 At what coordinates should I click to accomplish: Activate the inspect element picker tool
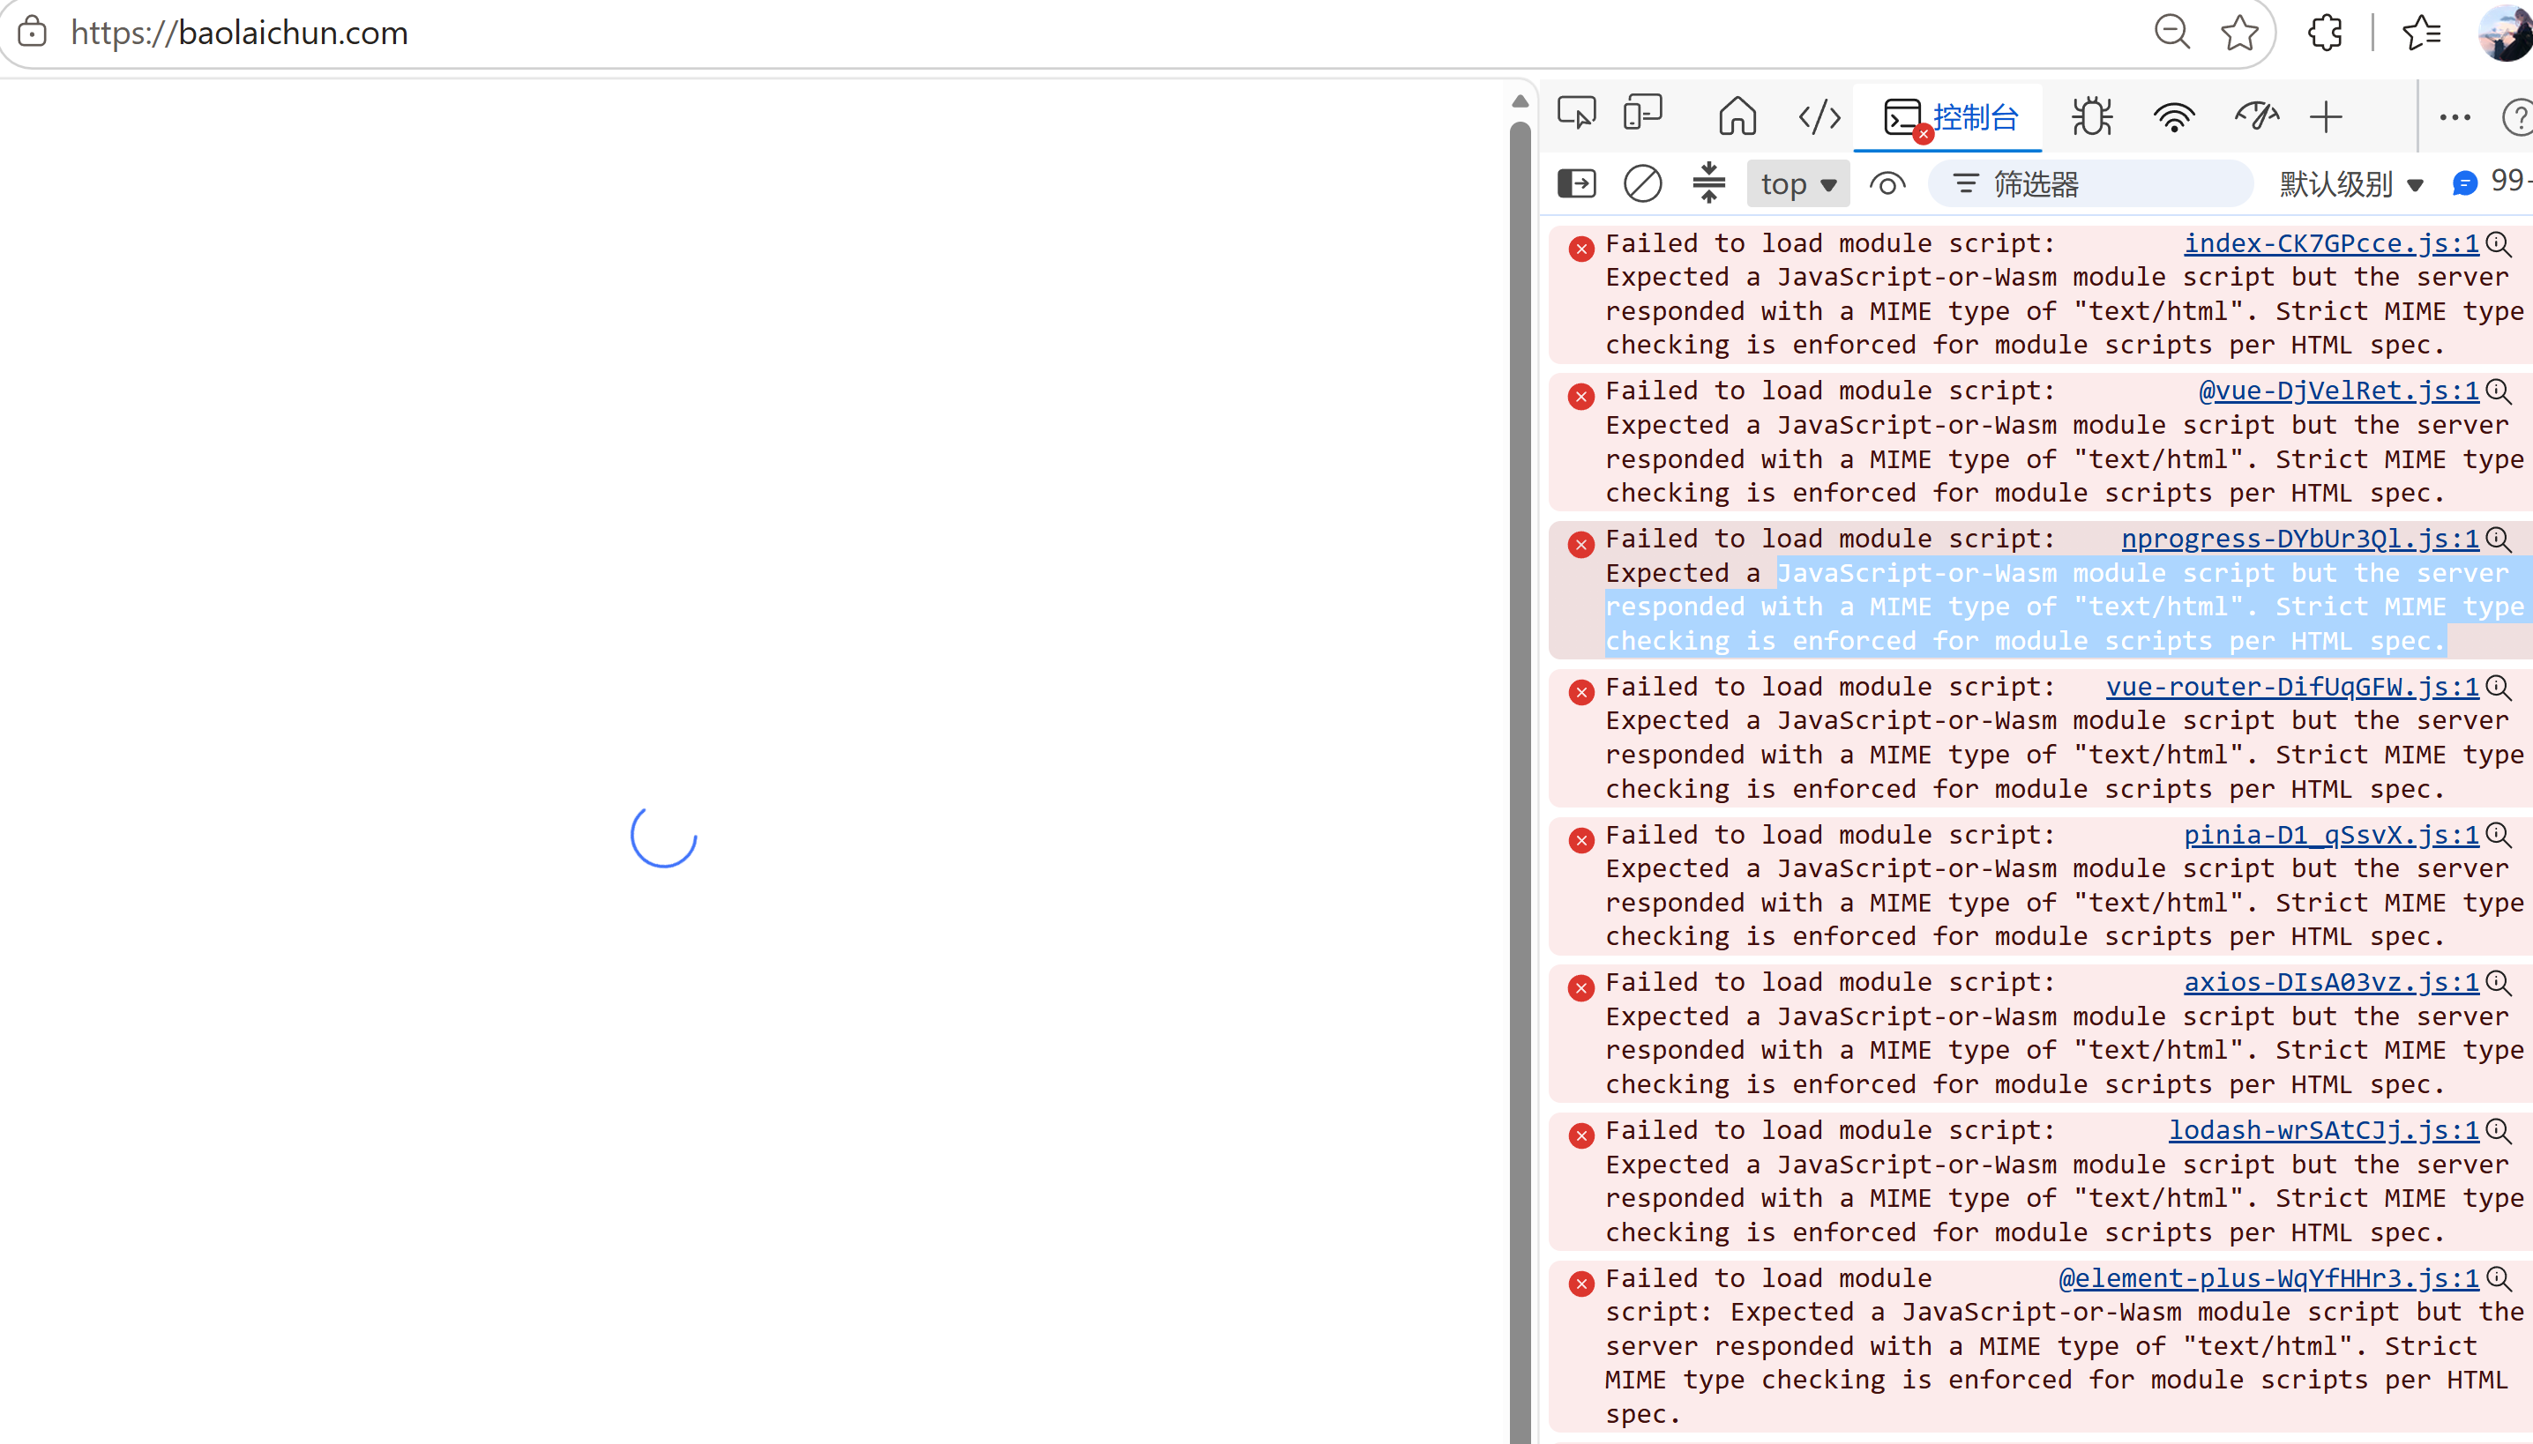[x=1577, y=113]
